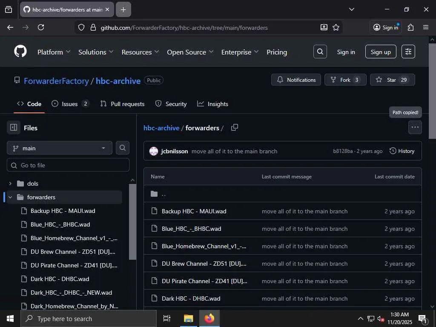This screenshot has height=327, width=436.
Task: Show hidden system tray icons chevron
Action: pos(360,318)
